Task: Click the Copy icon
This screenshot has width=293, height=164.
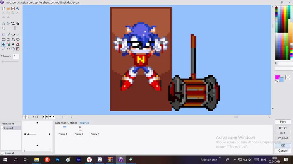Action: 8,13
